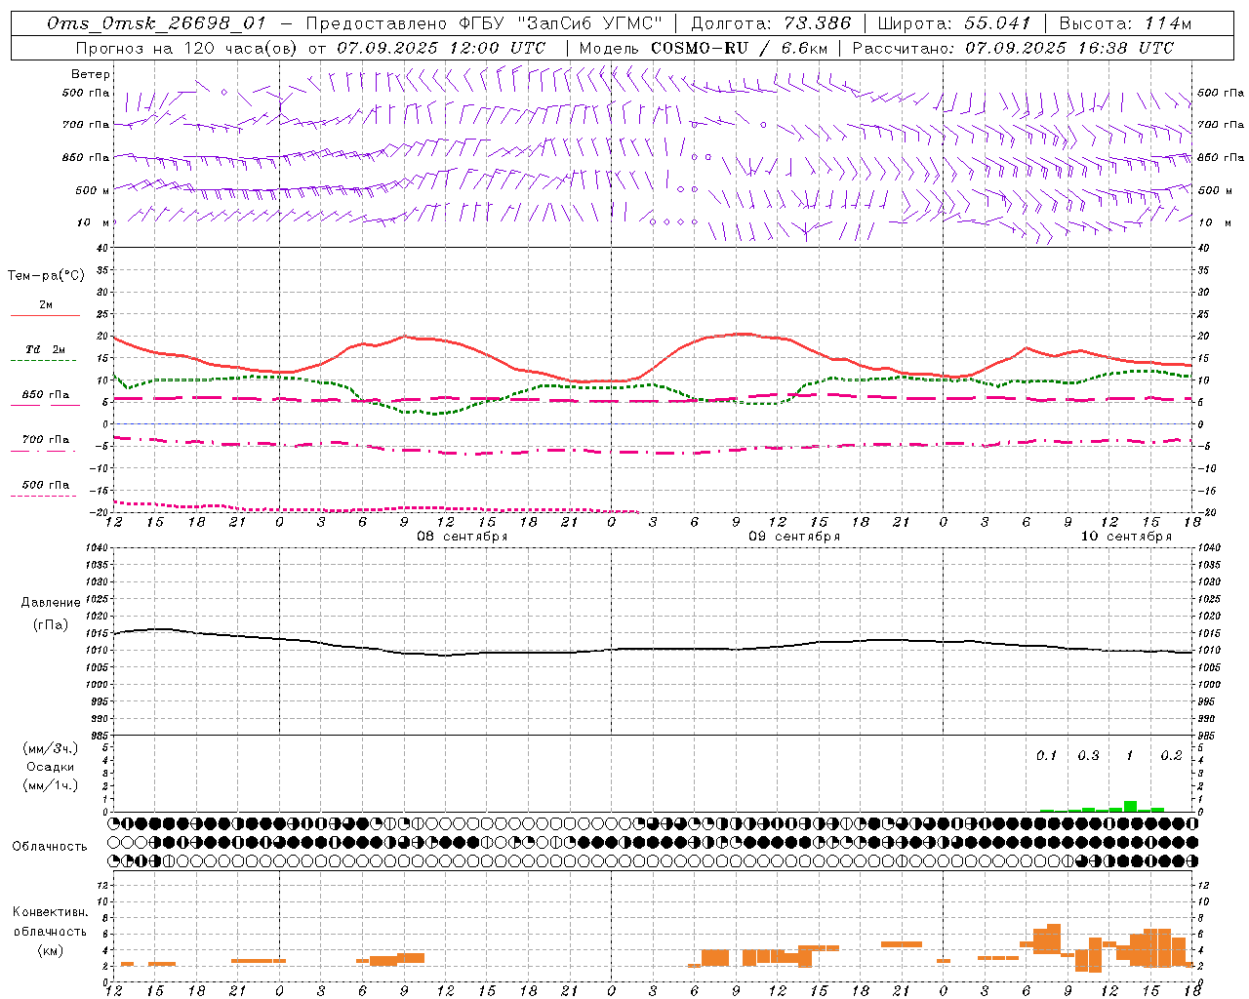Image resolution: width=1249 pixels, height=999 pixels.
Task: Click "850 гПа" entry in temperature legend
Action: [46, 395]
